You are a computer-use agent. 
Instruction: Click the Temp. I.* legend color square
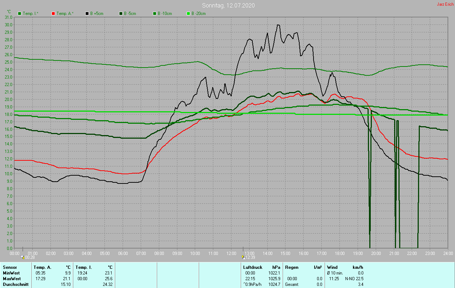19,14
